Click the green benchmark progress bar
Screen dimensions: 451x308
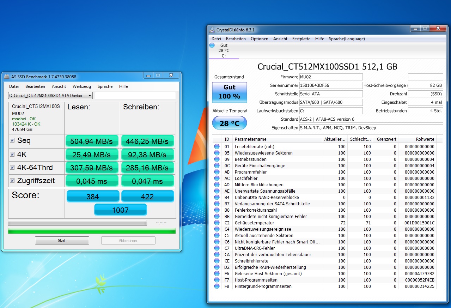[x=92, y=231]
